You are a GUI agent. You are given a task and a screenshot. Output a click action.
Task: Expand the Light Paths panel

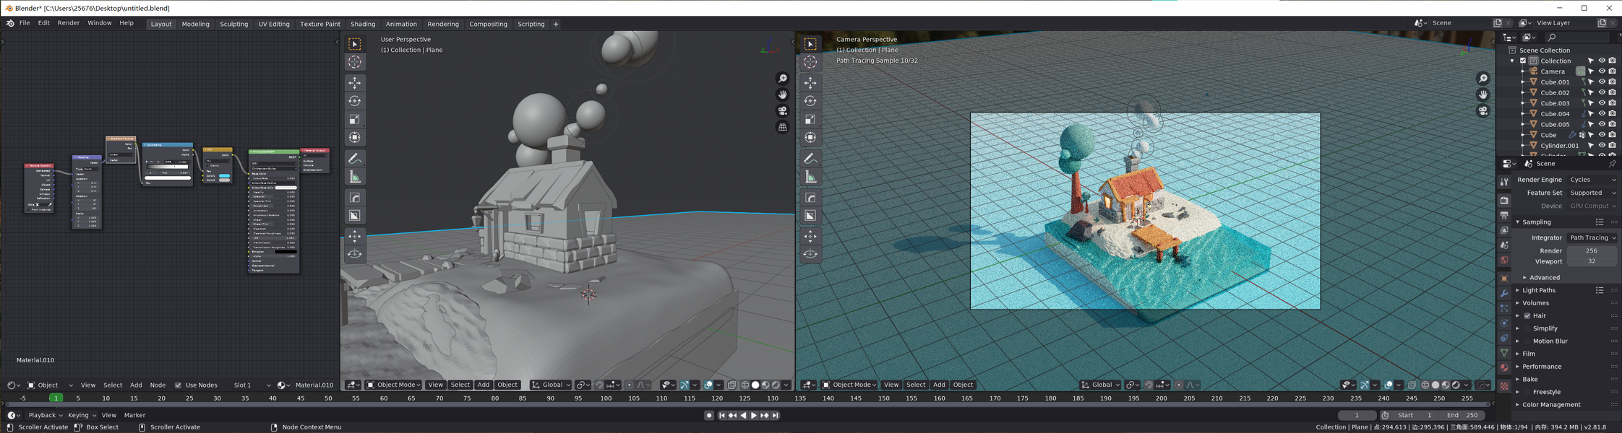(x=1539, y=291)
